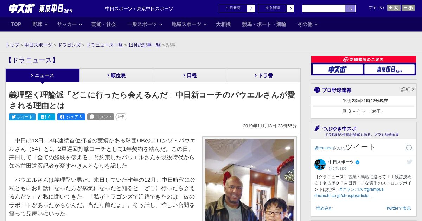This screenshot has height=221, width=422.
Task: Click article date 2019年11月18日 23時56分
Action: pos(270,126)
